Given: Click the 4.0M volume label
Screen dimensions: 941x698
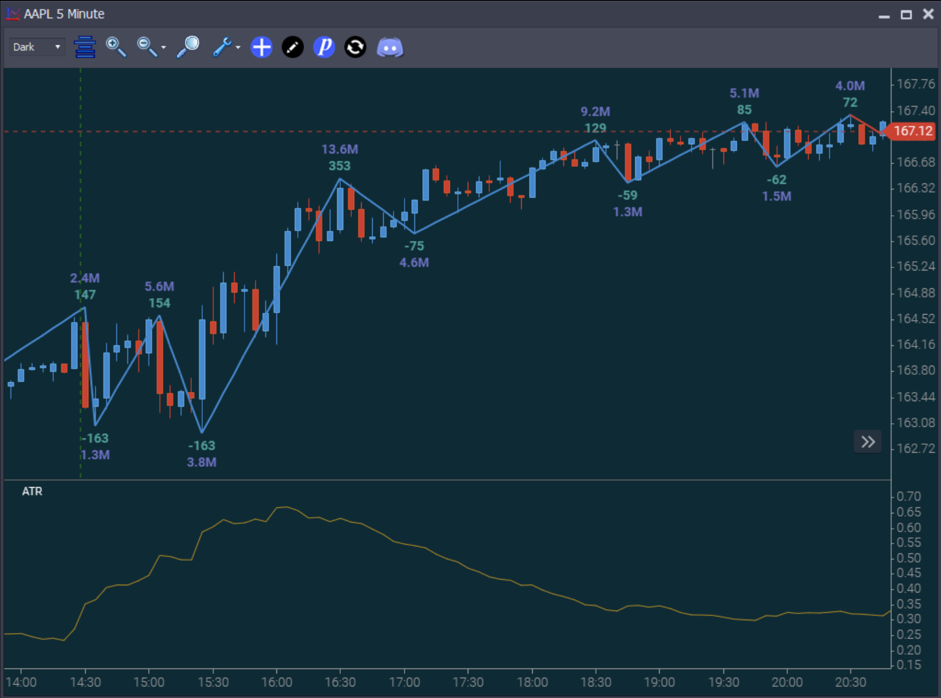Looking at the screenshot, I should click(850, 86).
